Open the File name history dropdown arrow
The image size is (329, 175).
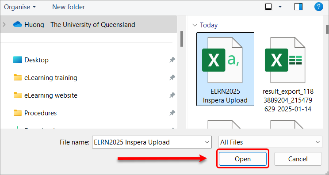[207, 142]
